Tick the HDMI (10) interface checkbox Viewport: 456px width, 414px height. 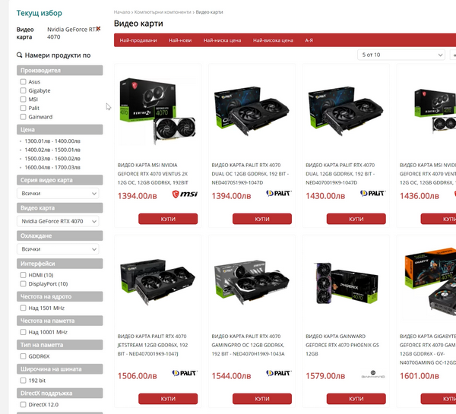click(x=24, y=275)
